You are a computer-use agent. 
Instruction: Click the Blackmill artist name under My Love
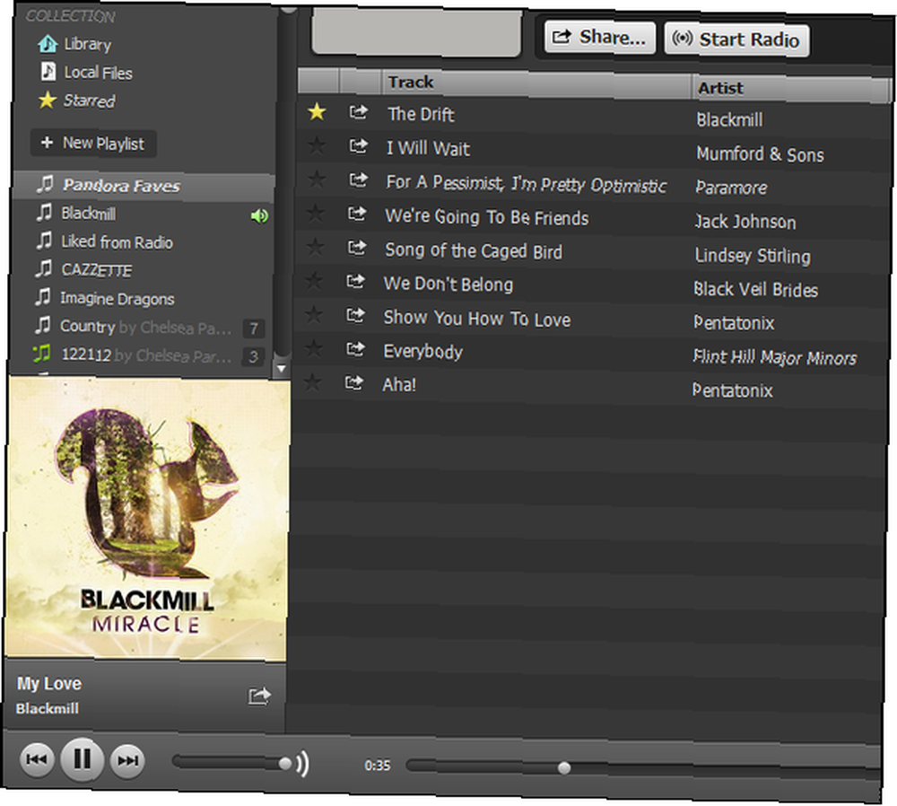(x=48, y=709)
